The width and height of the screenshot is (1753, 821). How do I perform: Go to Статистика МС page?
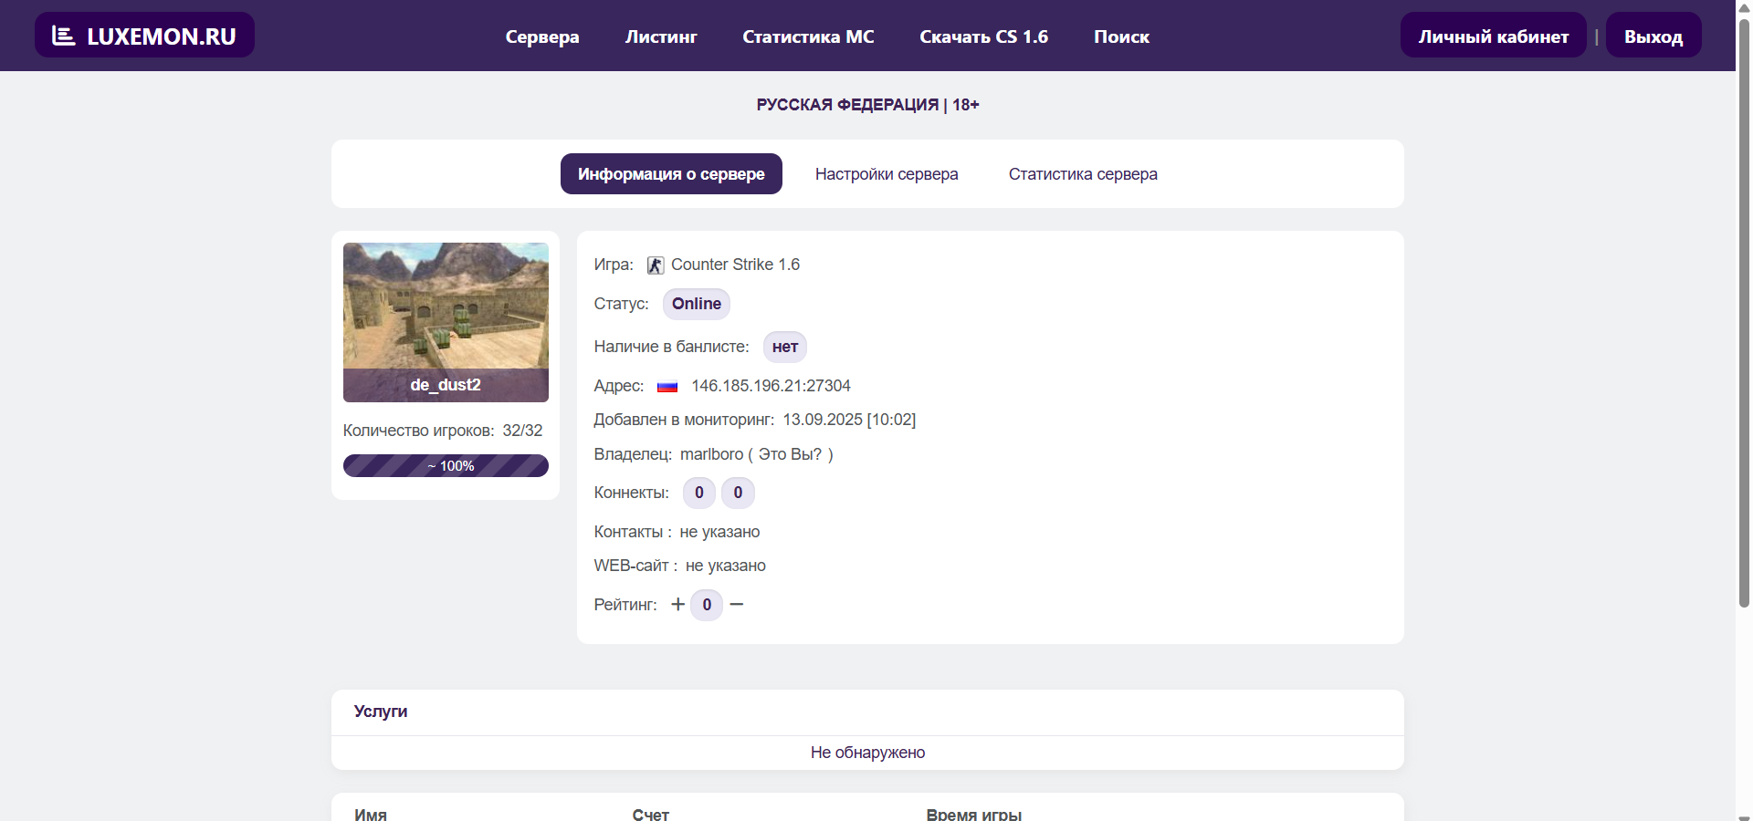[808, 36]
